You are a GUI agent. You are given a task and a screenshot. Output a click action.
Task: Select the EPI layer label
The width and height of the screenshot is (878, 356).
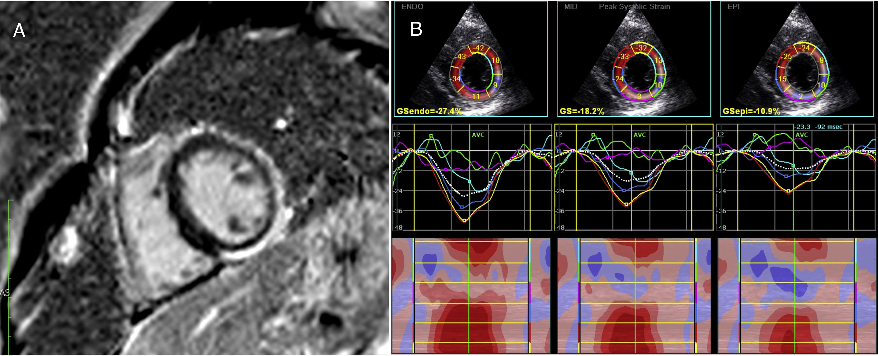pos(733,6)
